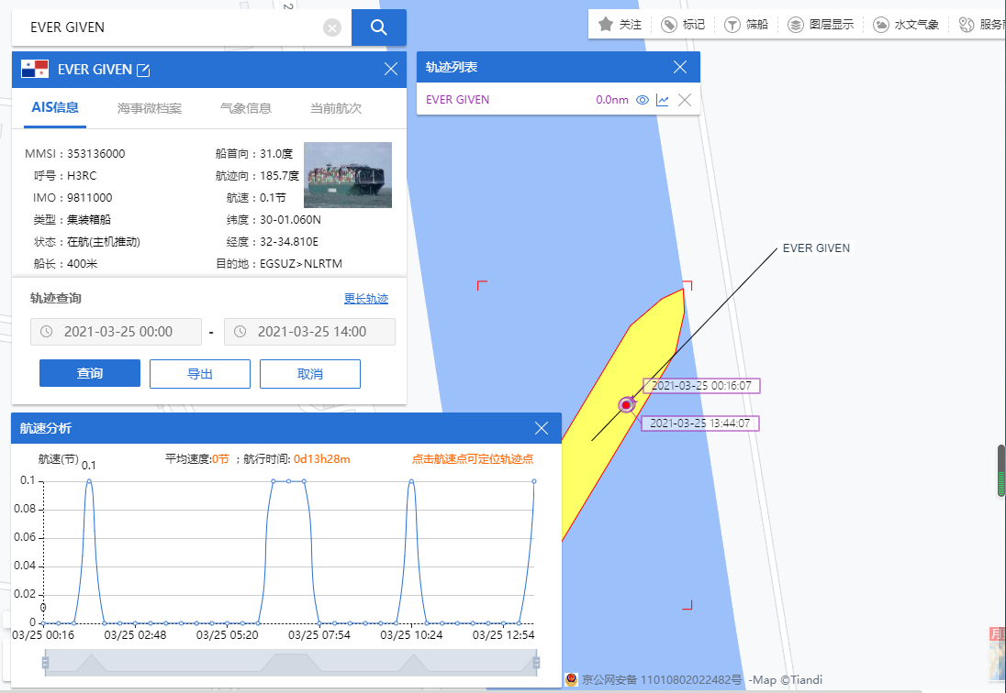
Task: Click the 2021-03-25 13:44:07 track label
Action: pyautogui.click(x=700, y=423)
